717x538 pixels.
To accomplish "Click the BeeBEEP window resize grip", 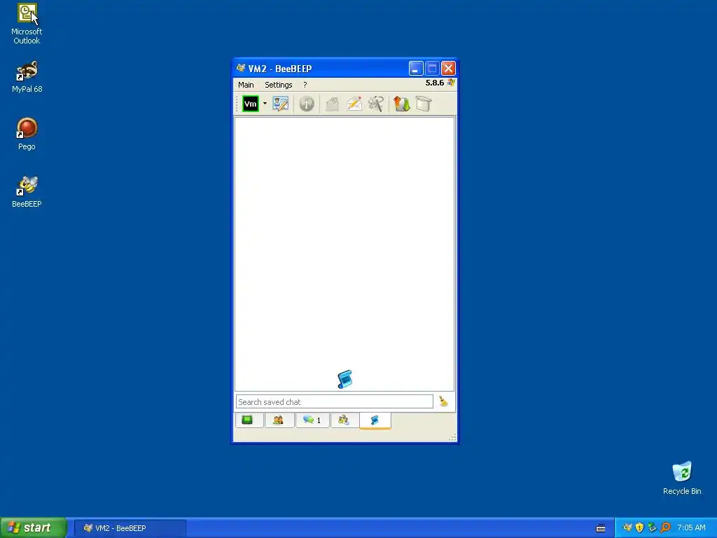I will click(452, 438).
